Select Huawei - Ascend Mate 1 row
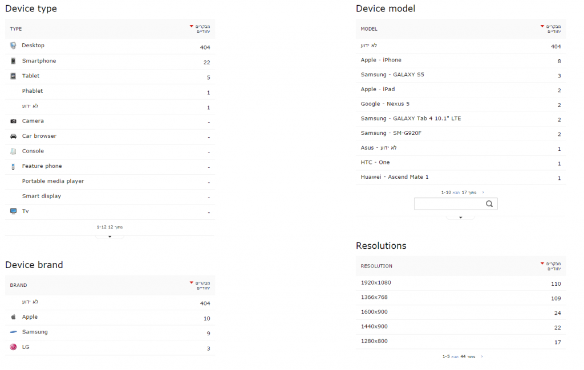Screen dimensions: 584x370 point(461,178)
